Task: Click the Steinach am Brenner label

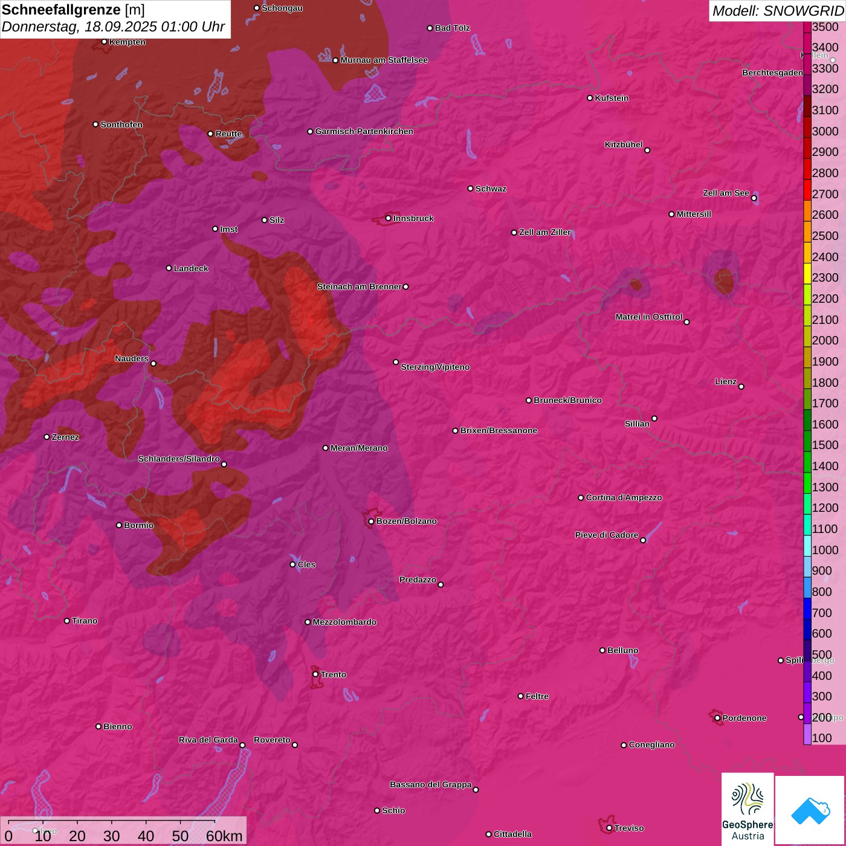Action: pyautogui.click(x=359, y=286)
